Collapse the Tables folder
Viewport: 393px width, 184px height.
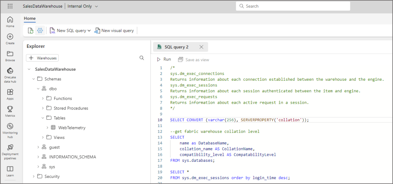click(43, 118)
